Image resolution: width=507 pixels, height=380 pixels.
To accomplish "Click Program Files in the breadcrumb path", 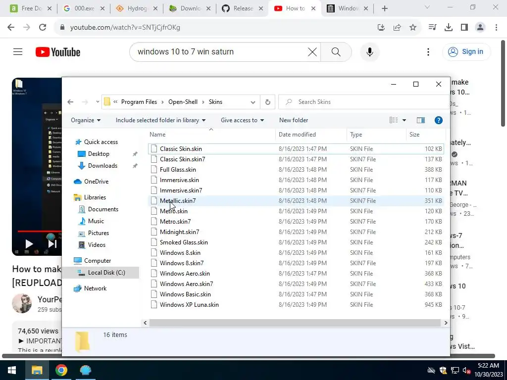I will tap(139, 102).
